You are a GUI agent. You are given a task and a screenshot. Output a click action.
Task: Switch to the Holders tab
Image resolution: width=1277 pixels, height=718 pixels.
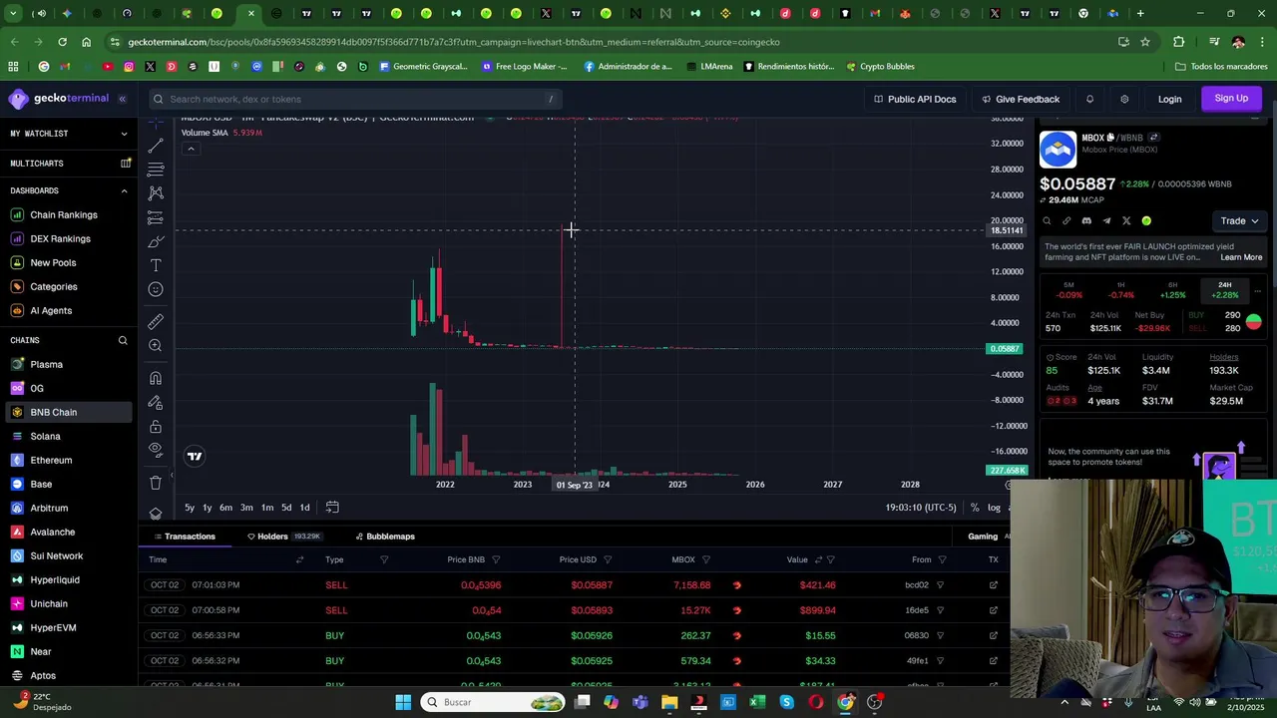283,537
